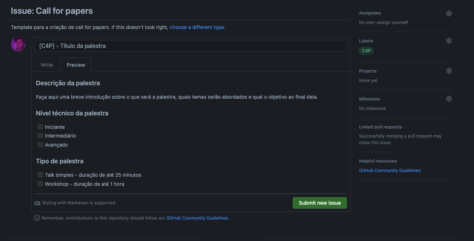Check the Intermediário checkbox
Viewport: 474px width, 241px height.
41,136
